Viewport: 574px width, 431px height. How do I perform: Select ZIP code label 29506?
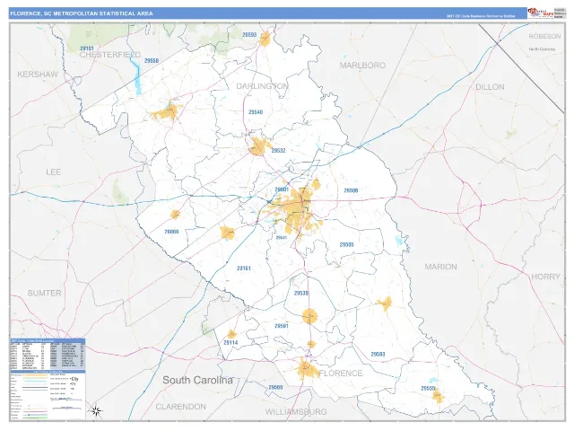click(351, 190)
